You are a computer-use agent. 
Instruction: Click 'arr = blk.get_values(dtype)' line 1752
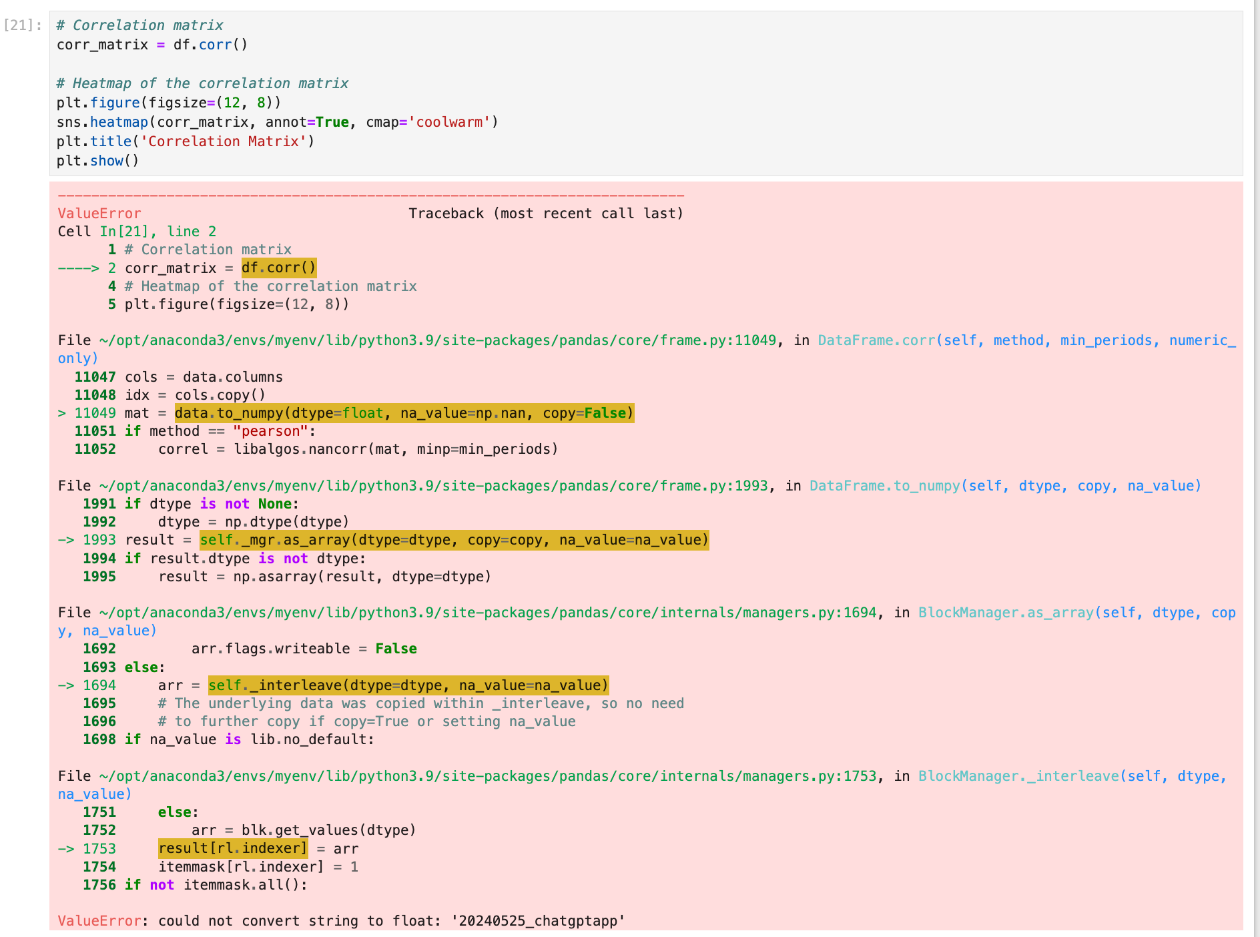[250, 830]
